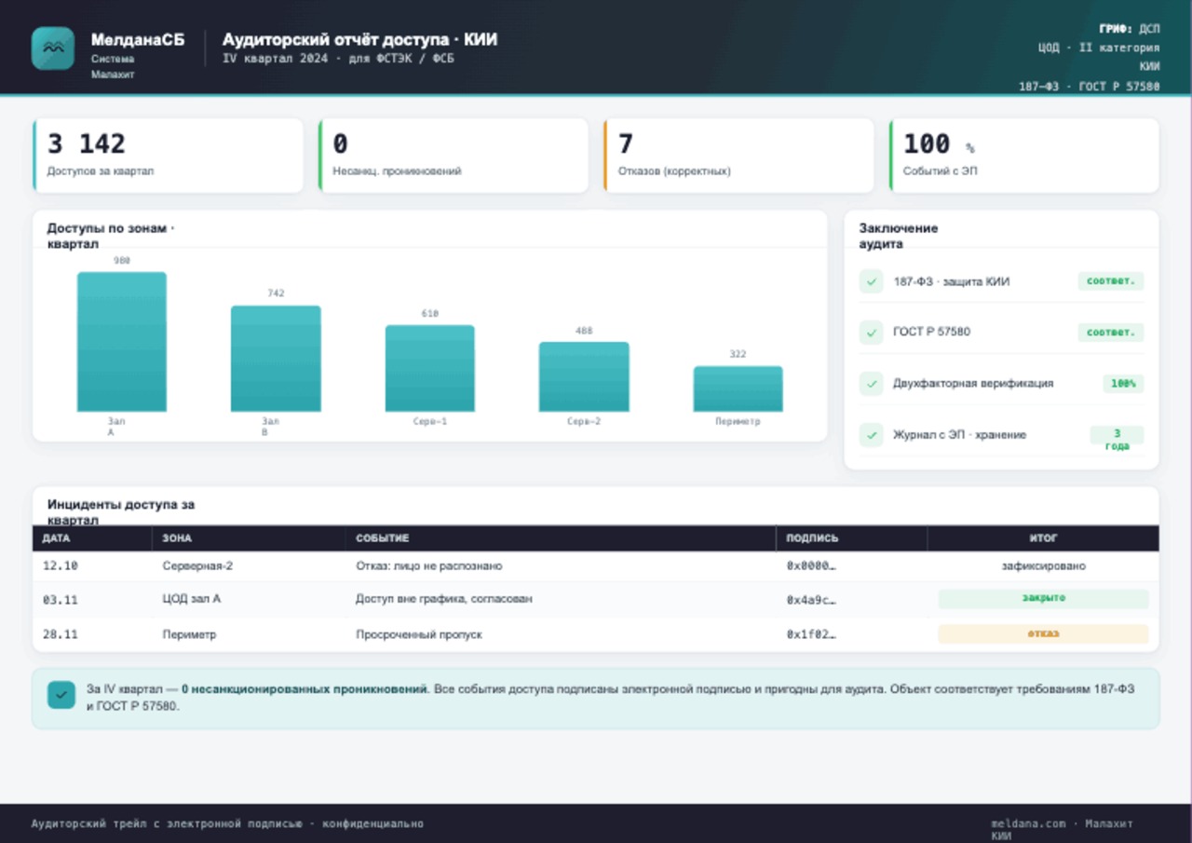Click the checkmark icon beside 187-ФЗ защита КИИ
Screen dimensions: 1192x843
coord(871,281)
